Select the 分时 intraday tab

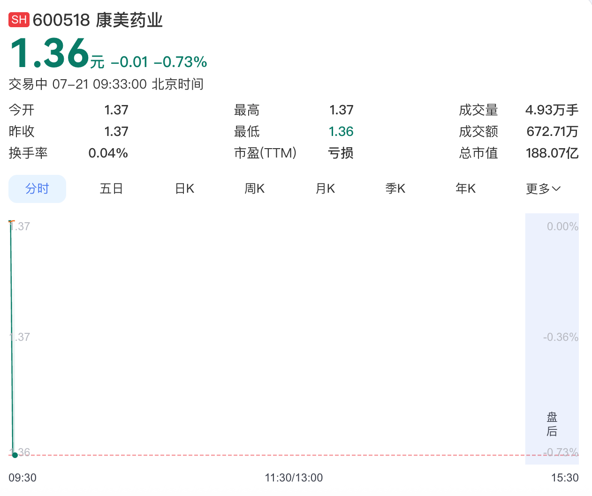pyautogui.click(x=38, y=189)
